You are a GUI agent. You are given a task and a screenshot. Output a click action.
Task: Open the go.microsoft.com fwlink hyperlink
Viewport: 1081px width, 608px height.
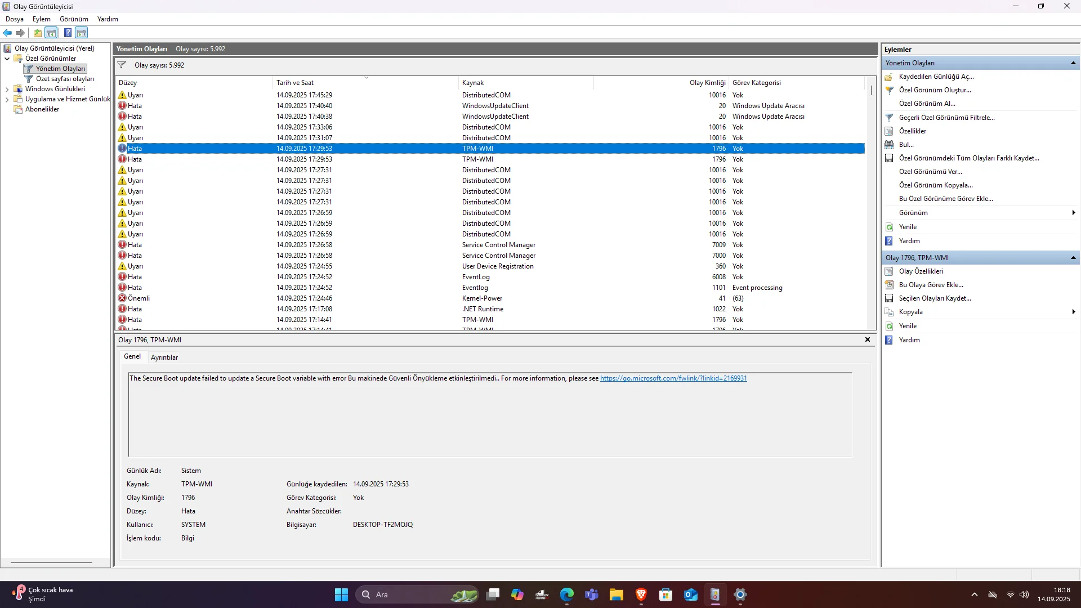(x=673, y=378)
